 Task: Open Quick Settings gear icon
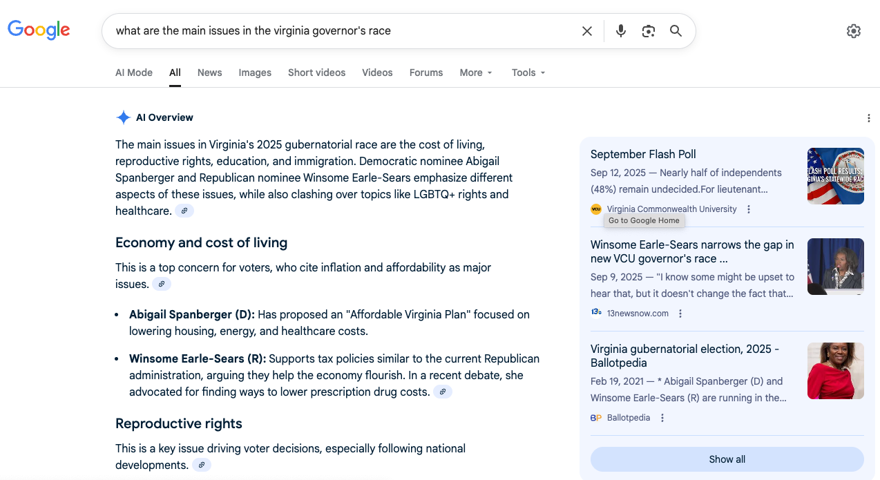click(x=854, y=31)
